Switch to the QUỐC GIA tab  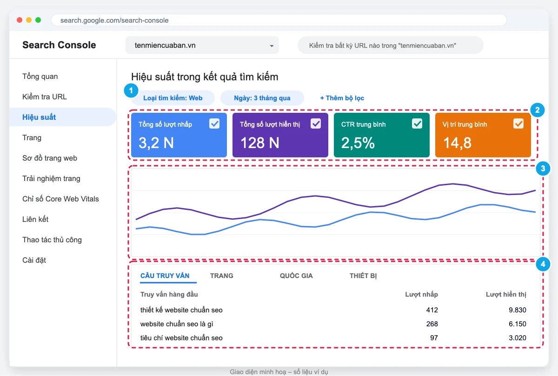(x=296, y=276)
